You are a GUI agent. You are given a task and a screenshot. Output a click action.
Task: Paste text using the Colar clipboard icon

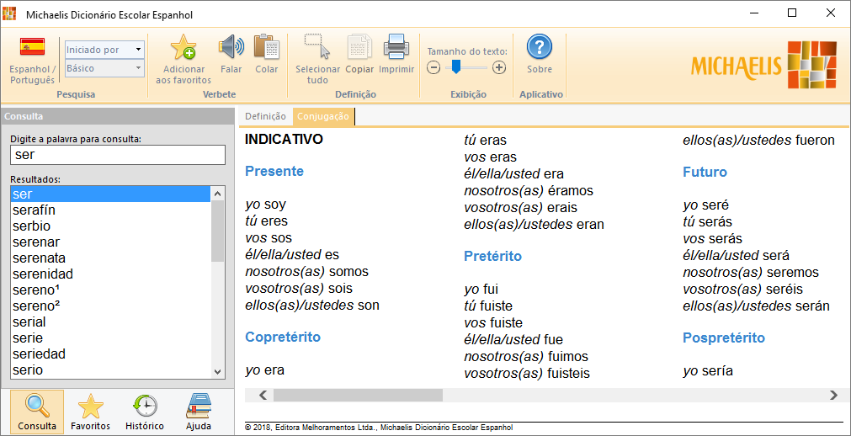click(x=267, y=47)
